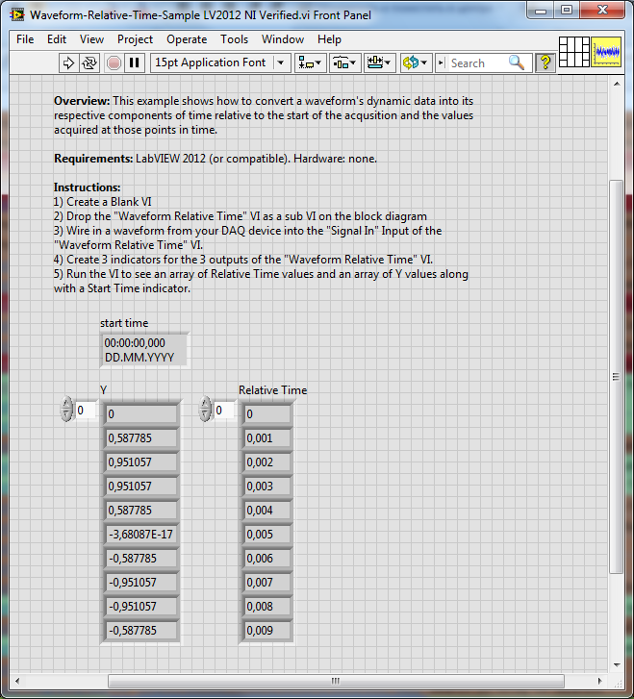Click the LabVIEW VI title bar icon

pos(17,14)
